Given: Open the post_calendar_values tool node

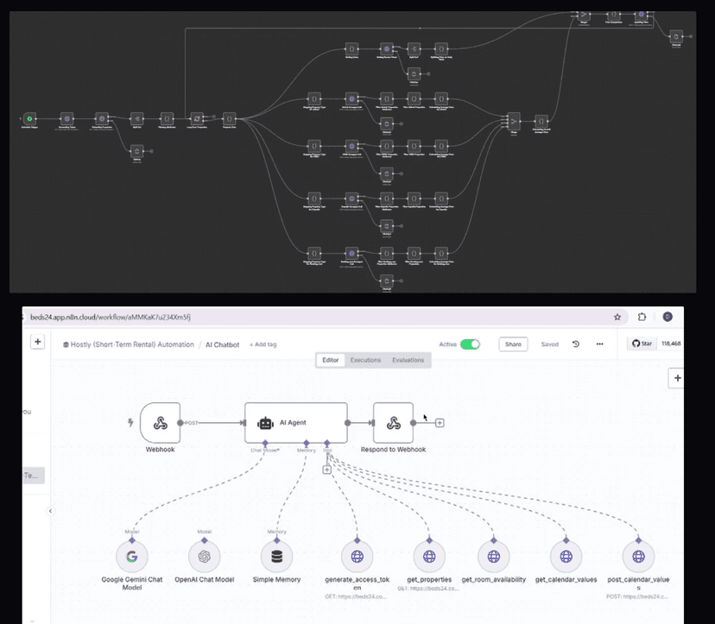Looking at the screenshot, I should [x=637, y=557].
